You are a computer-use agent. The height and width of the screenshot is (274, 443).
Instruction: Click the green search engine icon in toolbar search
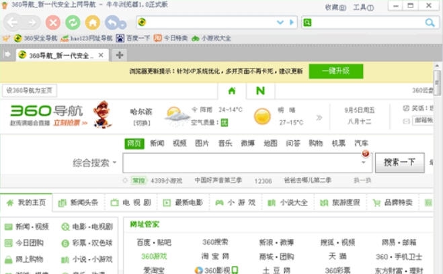pyautogui.click(x=307, y=23)
